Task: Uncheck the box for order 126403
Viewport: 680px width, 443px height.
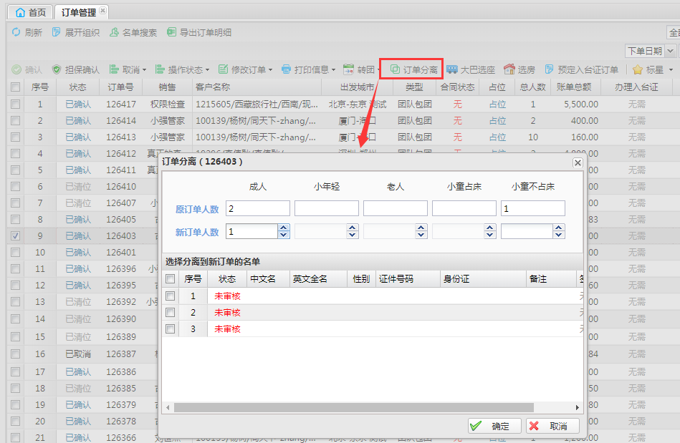Action: tap(16, 235)
